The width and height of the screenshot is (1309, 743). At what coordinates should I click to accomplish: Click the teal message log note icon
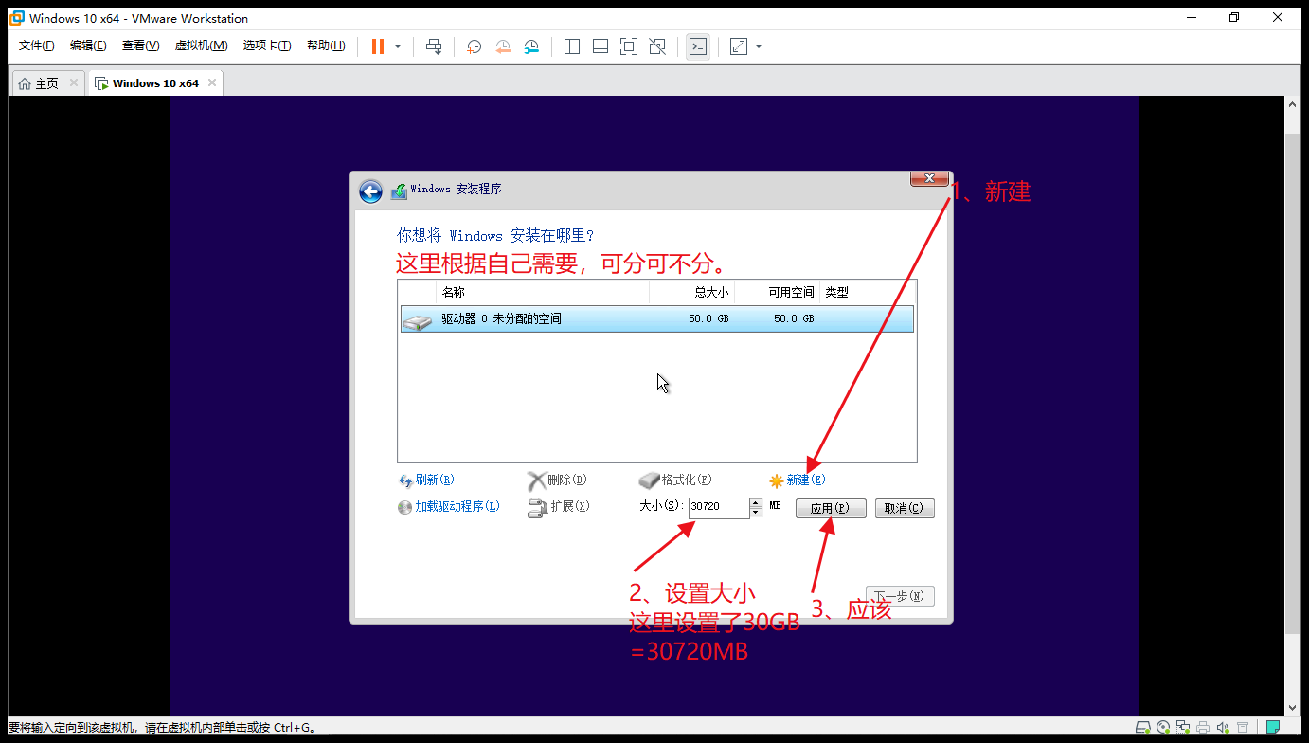pos(1274,728)
